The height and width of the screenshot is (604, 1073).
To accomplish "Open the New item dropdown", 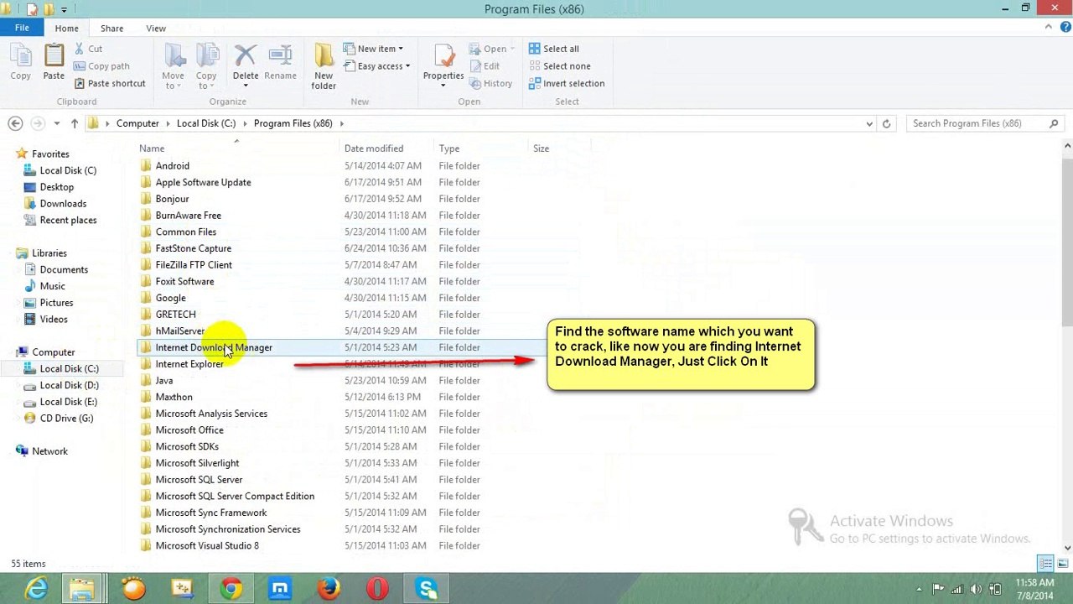I will (373, 49).
